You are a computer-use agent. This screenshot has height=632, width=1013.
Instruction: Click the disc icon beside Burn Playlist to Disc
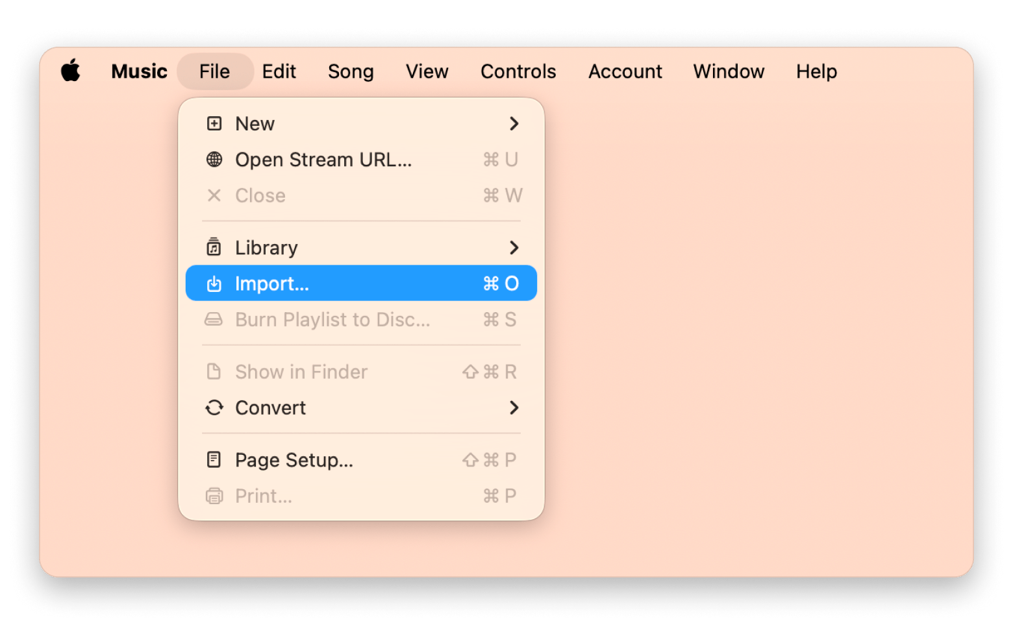[214, 319]
